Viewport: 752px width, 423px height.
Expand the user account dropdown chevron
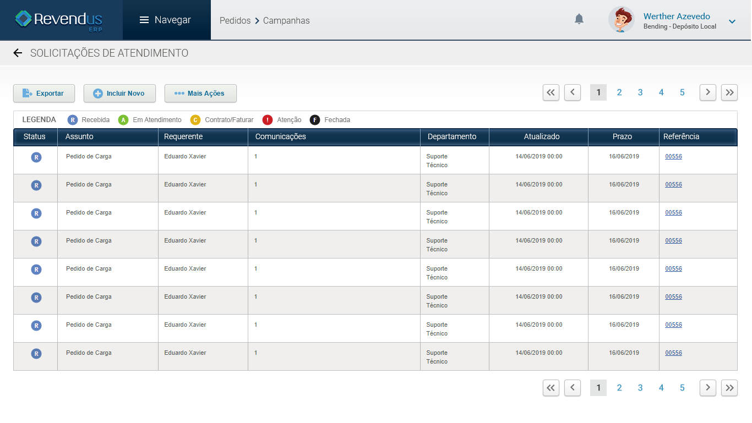pos(732,21)
